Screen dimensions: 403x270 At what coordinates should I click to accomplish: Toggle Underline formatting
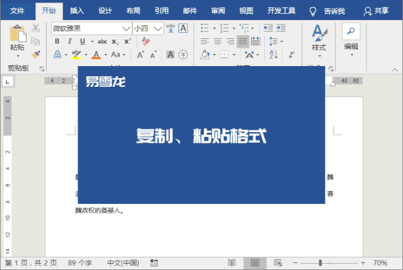(82, 41)
